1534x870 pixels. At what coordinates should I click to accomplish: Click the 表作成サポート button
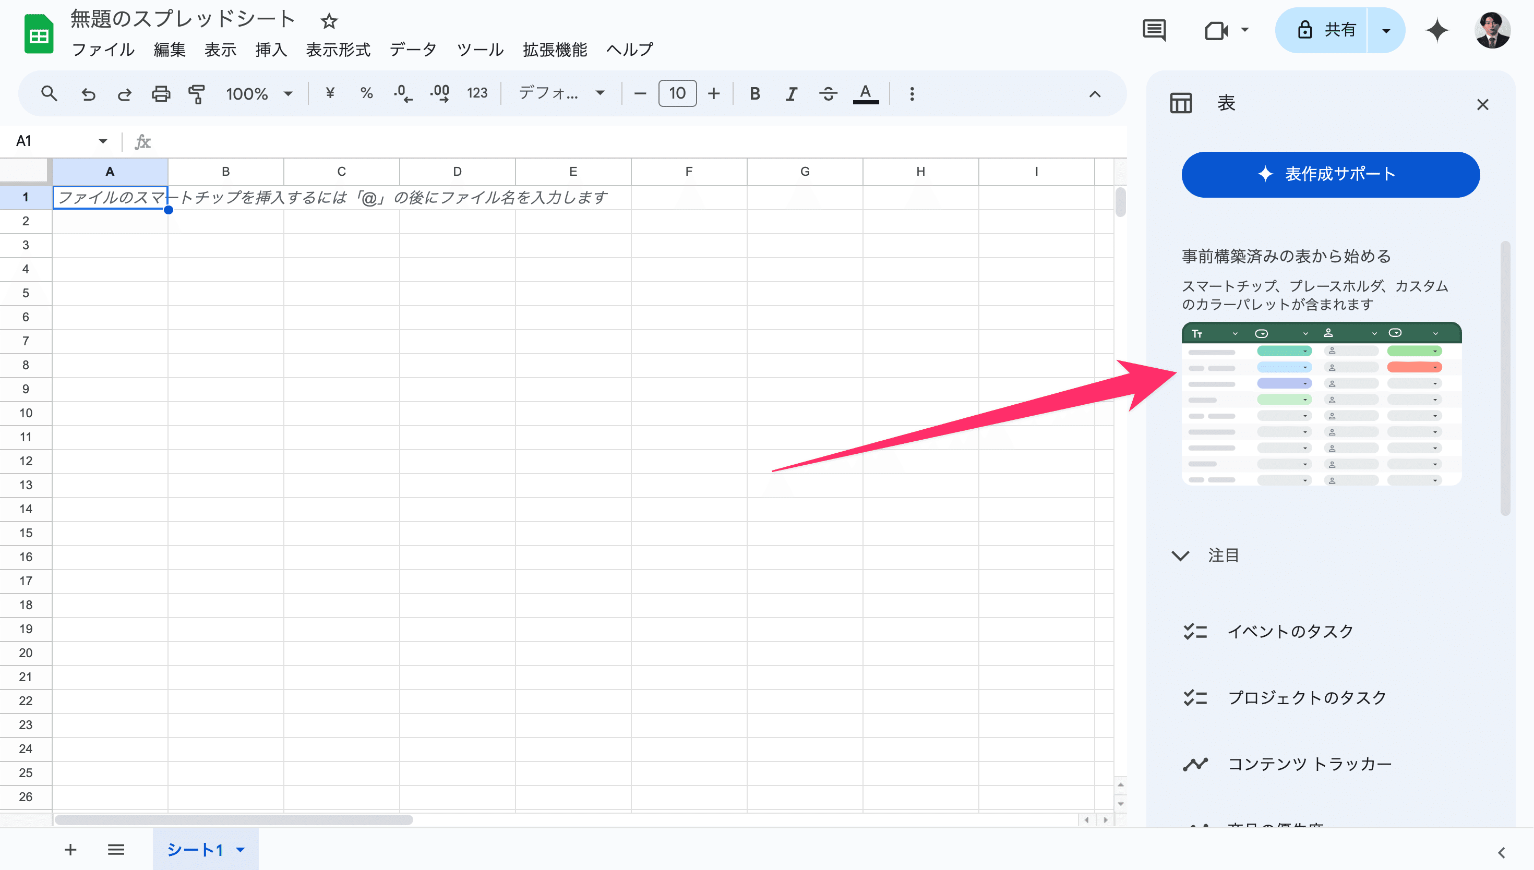point(1330,175)
